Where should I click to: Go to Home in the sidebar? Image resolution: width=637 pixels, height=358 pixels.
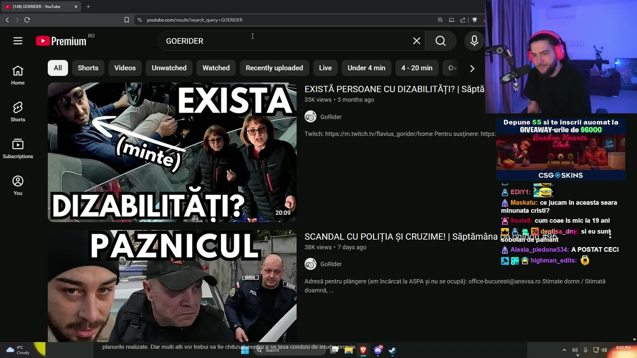tap(18, 76)
